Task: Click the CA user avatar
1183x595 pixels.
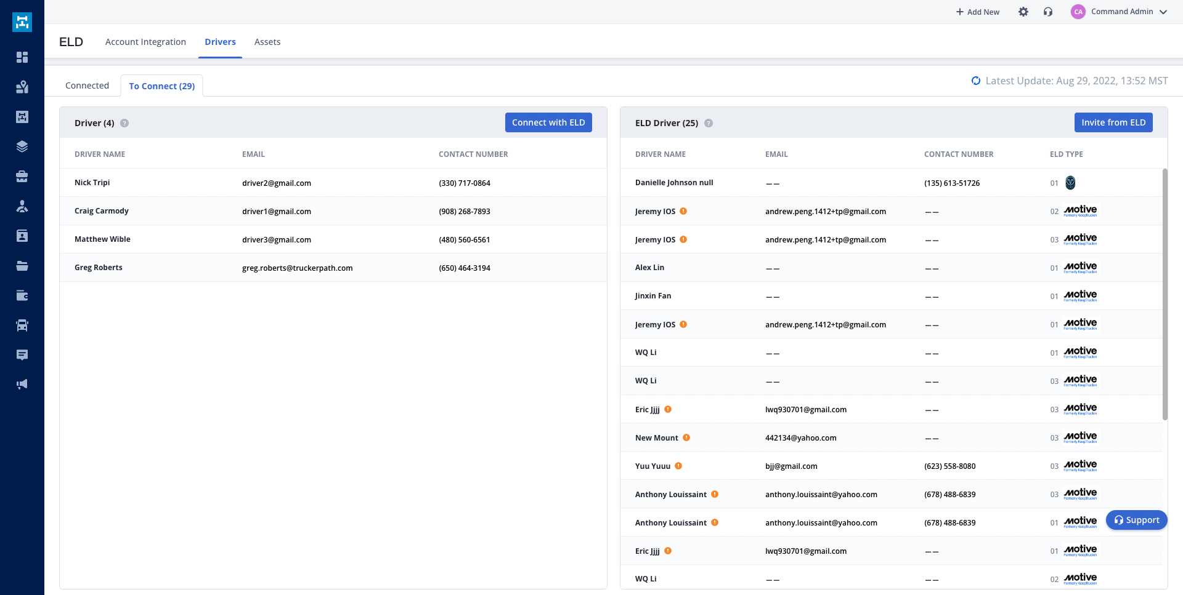Action: 1078,12
